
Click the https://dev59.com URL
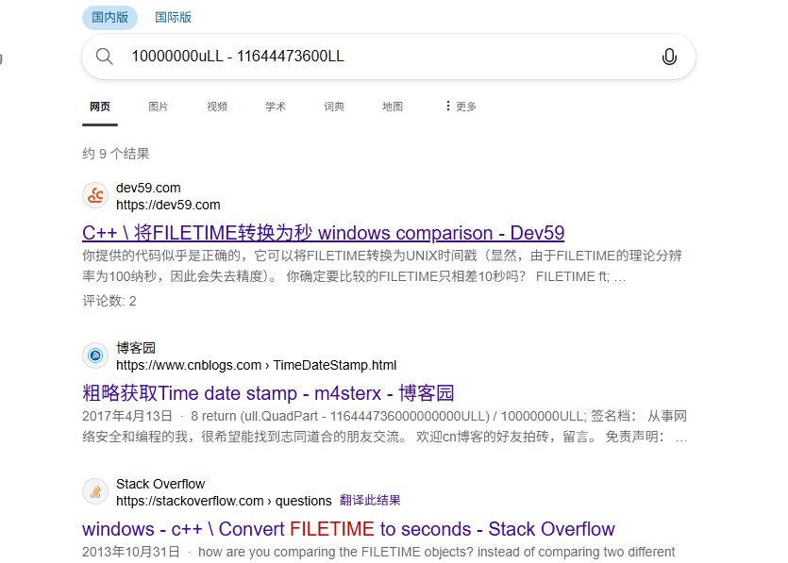[168, 205]
